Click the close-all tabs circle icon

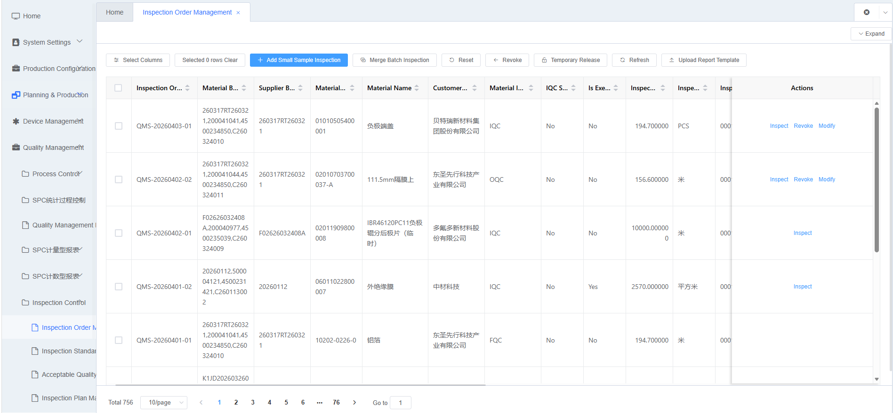pyautogui.click(x=867, y=12)
